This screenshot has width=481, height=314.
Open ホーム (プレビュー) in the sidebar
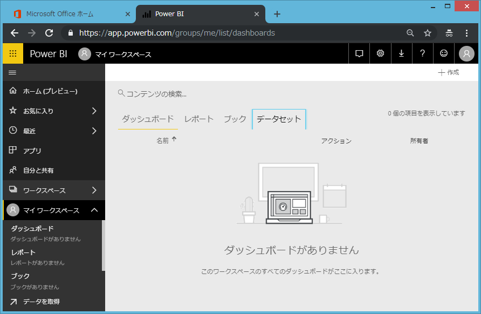[50, 91]
